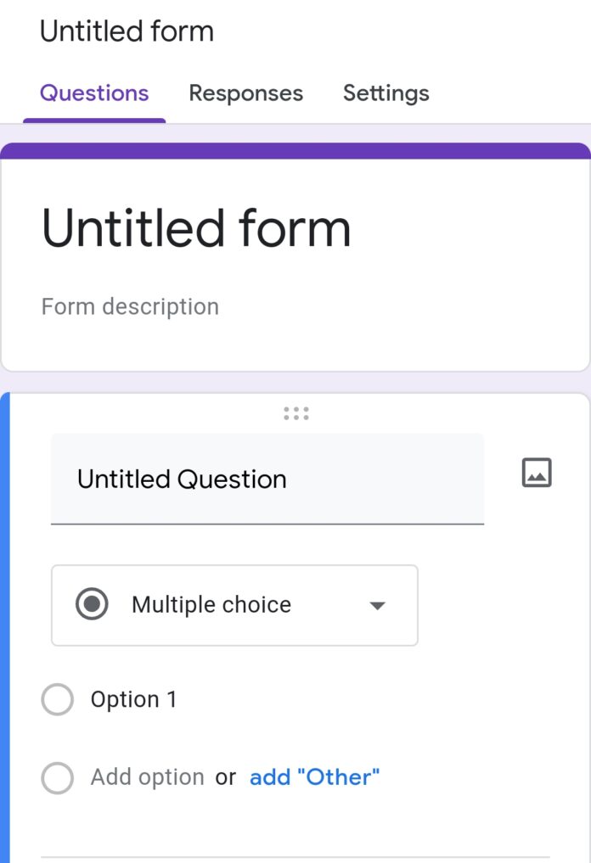Open the Settings tab
Screen dimensions: 591x863
coord(386,93)
